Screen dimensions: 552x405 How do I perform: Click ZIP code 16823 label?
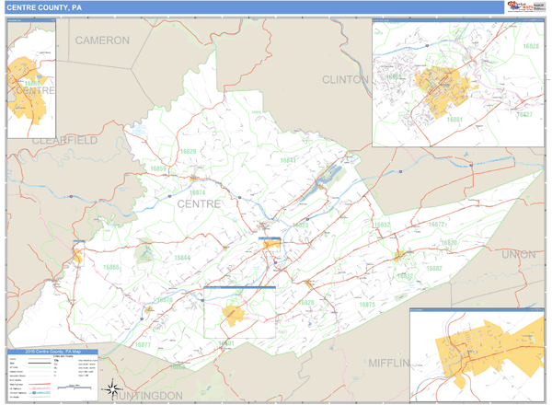(300, 225)
